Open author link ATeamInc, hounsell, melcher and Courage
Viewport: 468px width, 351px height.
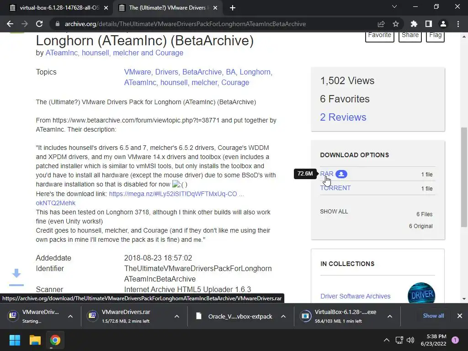(x=114, y=53)
